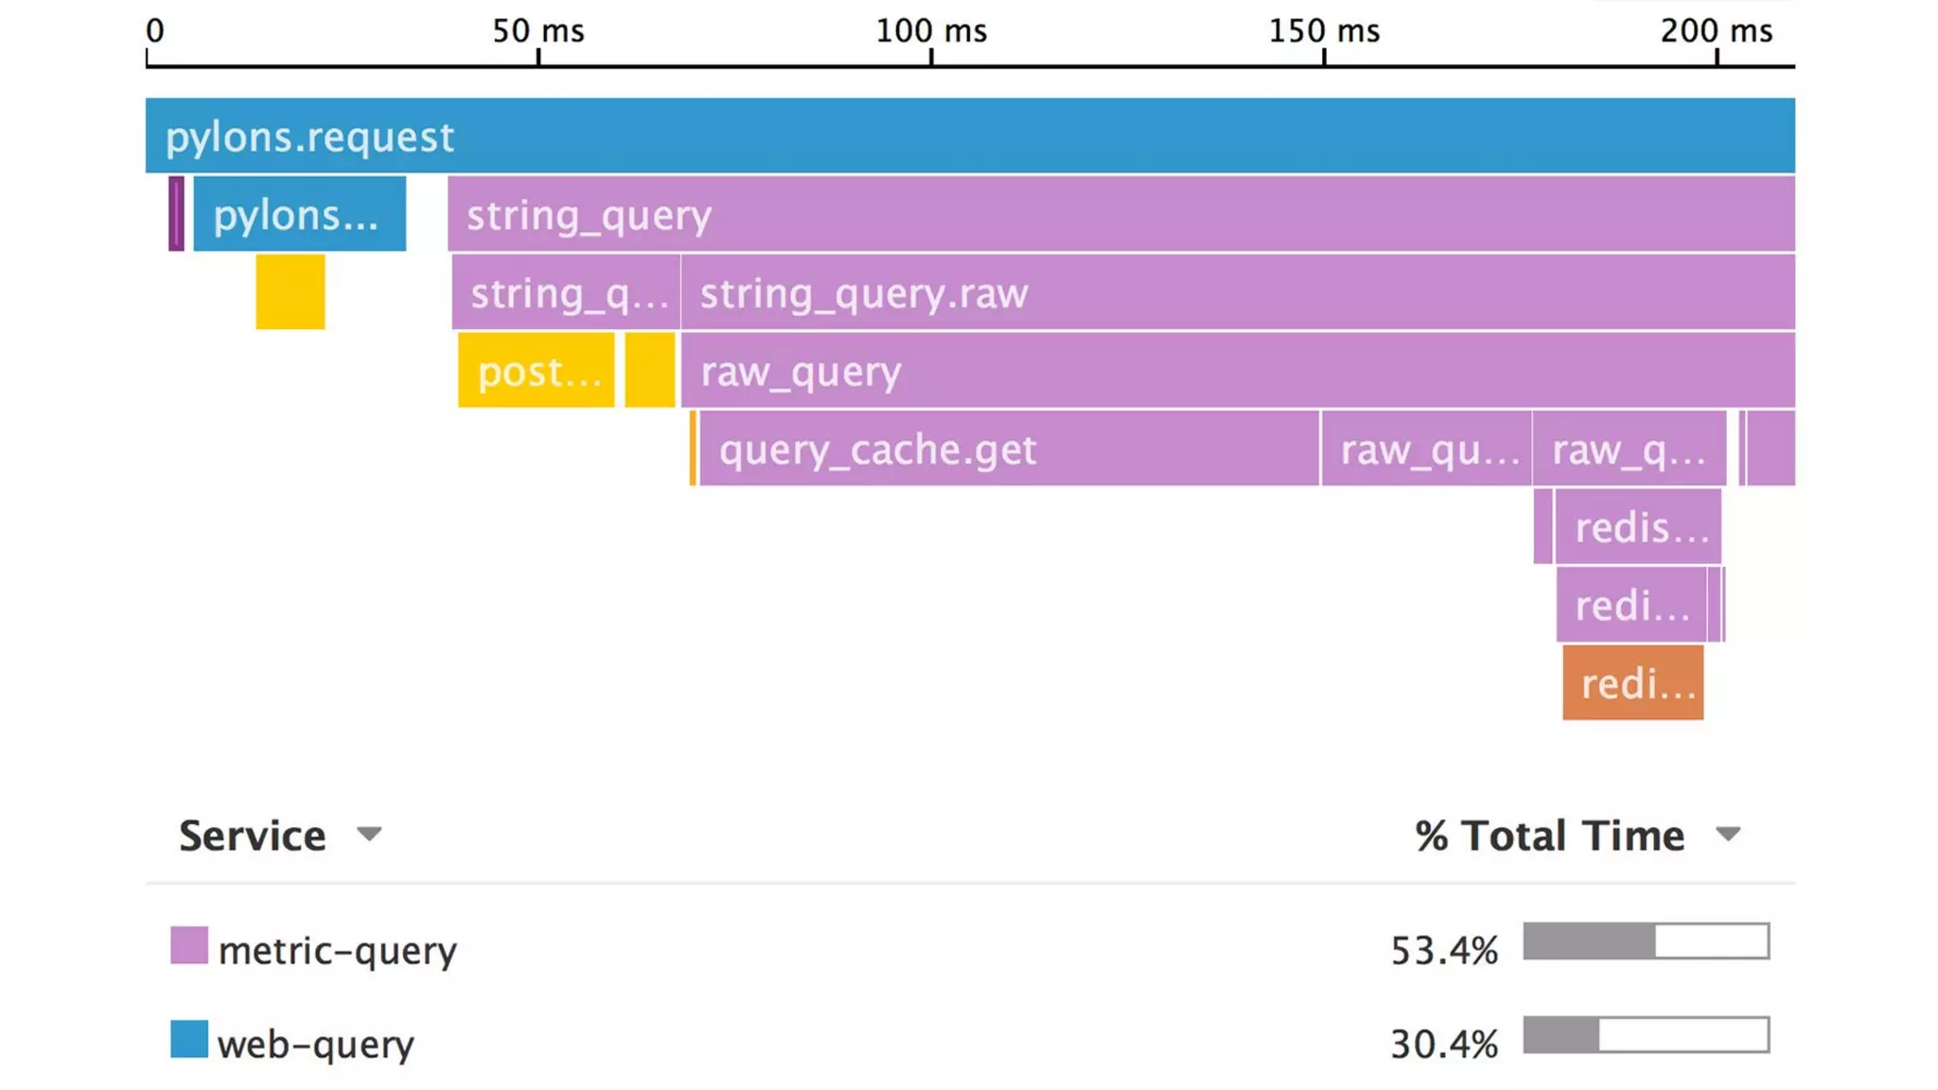Select the web-query service row
Viewport: 1938px width, 1090px height.
pyautogui.click(x=970, y=1041)
